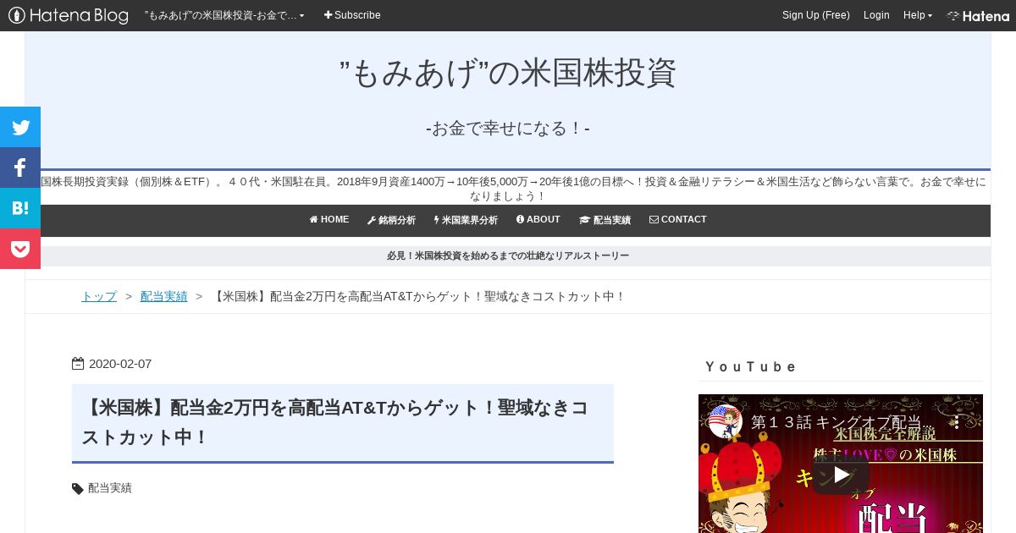Open ABOUT navigation item
This screenshot has width=1016, height=533.
(538, 220)
